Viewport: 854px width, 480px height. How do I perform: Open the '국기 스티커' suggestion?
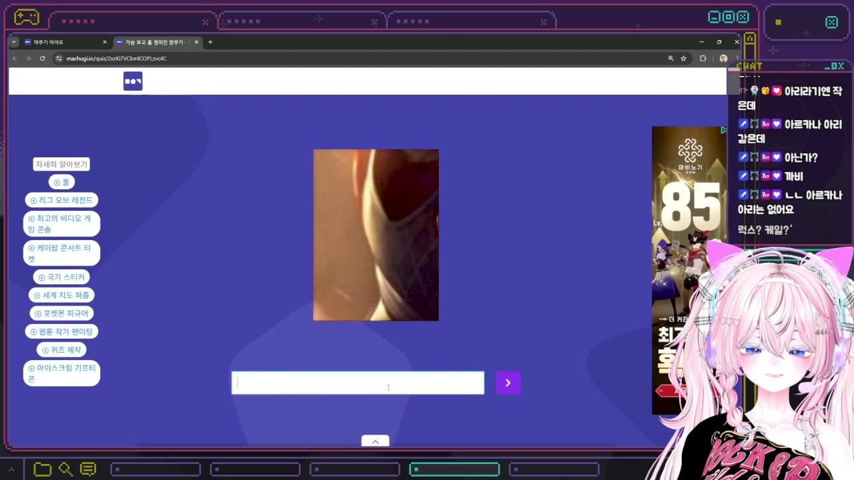(x=61, y=277)
